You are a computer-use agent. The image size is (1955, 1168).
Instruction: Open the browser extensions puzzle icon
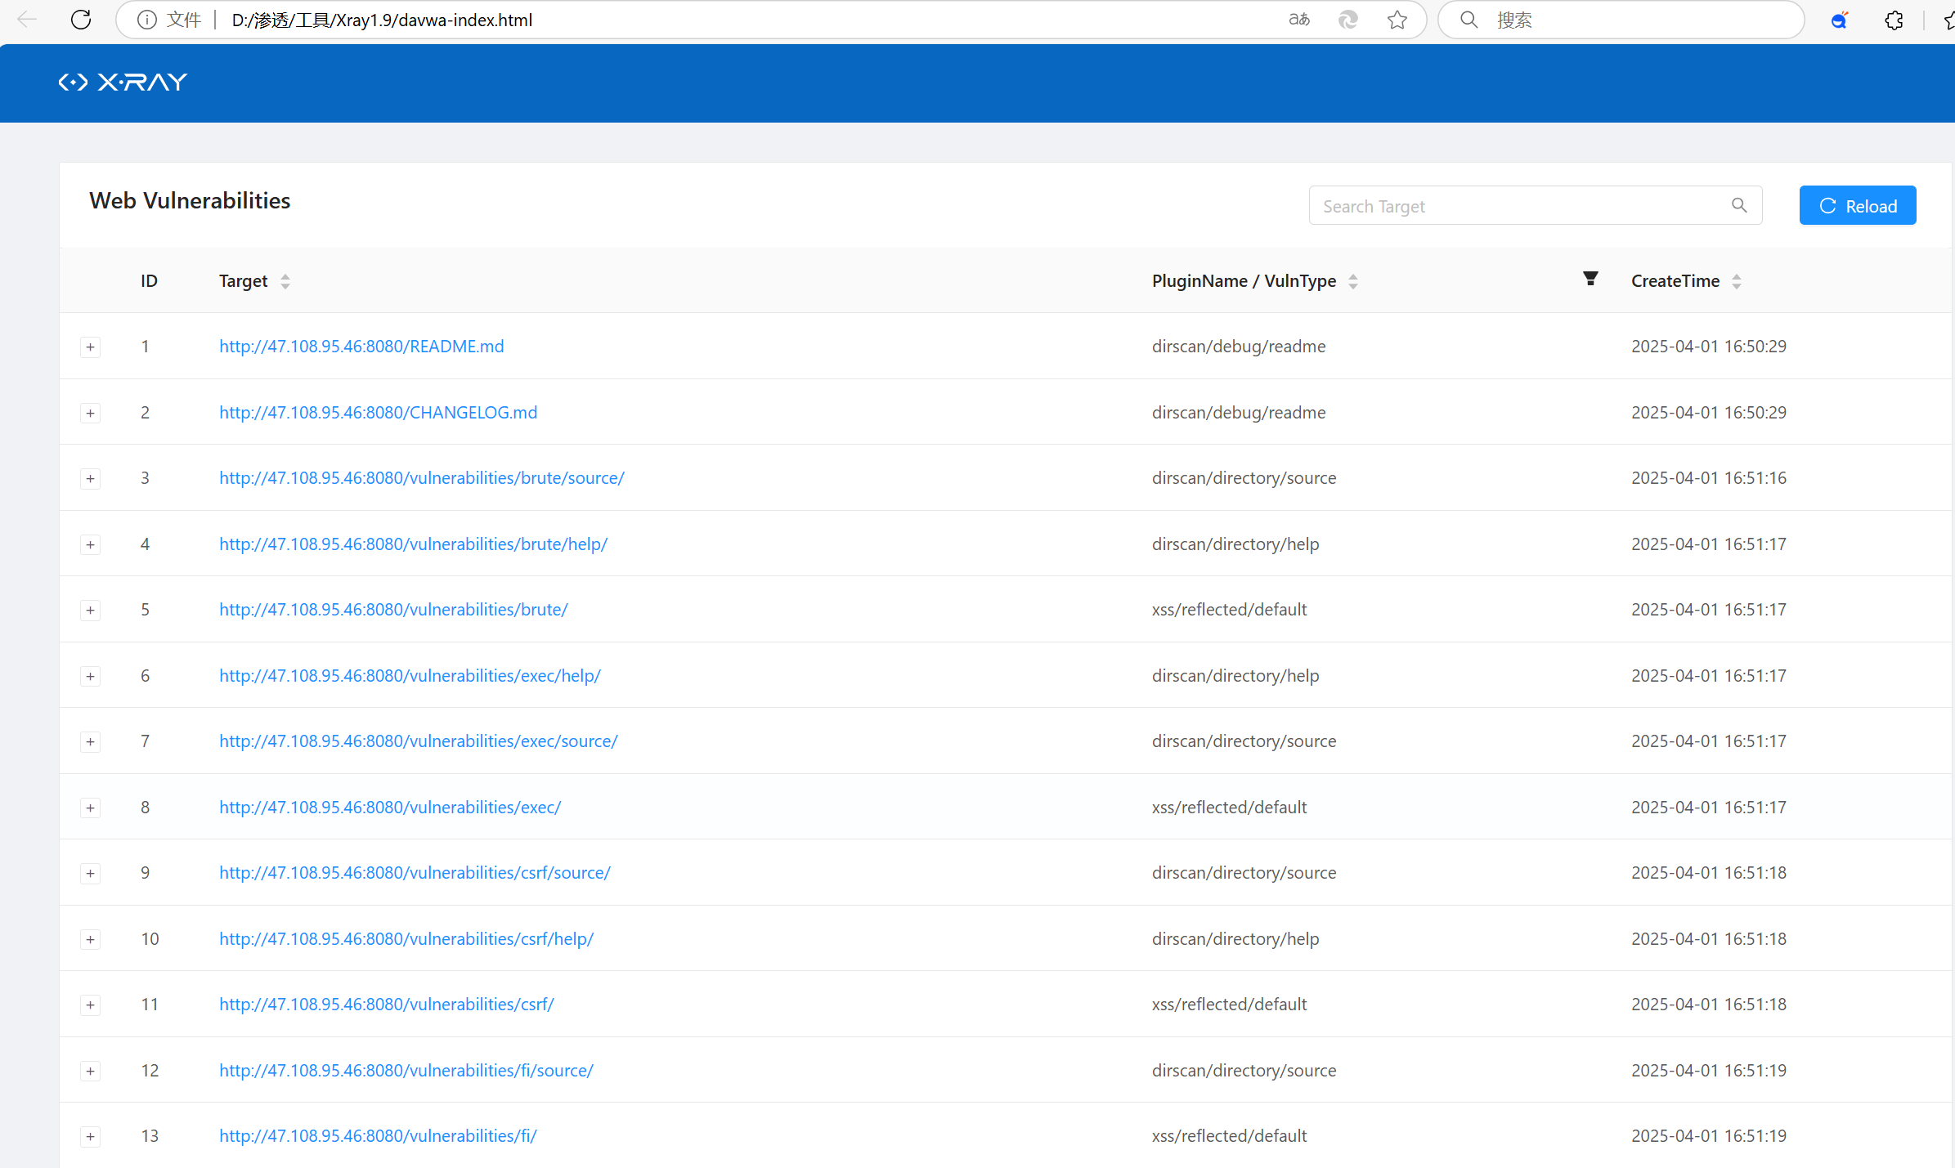coord(1894,20)
